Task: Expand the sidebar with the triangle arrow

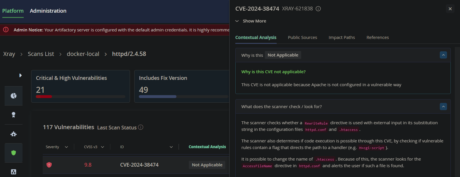Action: (20, 75)
